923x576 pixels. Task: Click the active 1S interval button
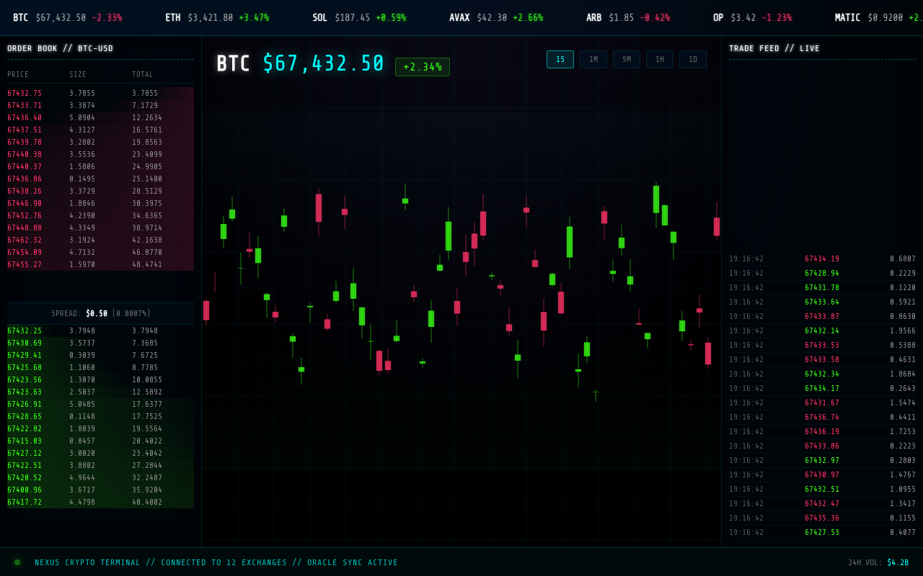pyautogui.click(x=560, y=59)
